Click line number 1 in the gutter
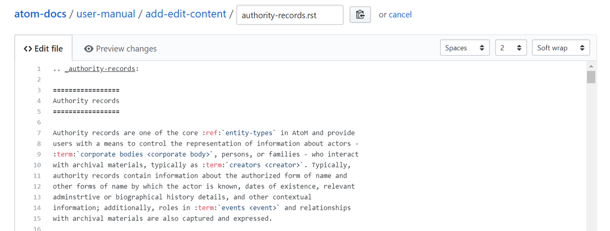The width and height of the screenshot is (610, 231). click(x=39, y=69)
